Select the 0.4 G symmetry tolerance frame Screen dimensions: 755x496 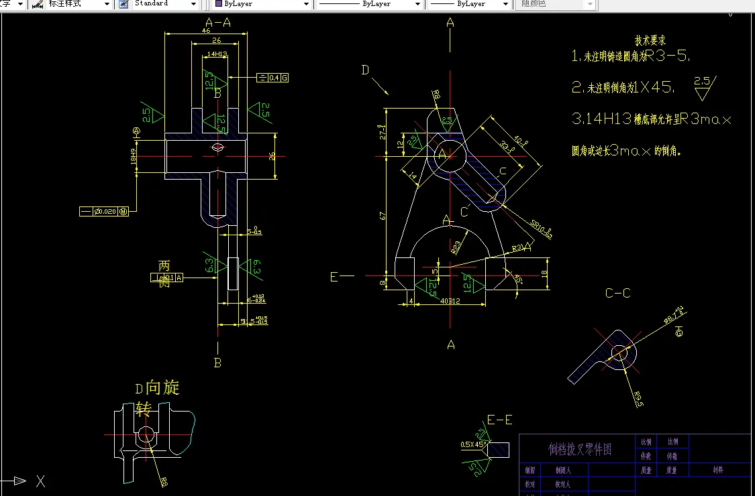pyautogui.click(x=272, y=78)
